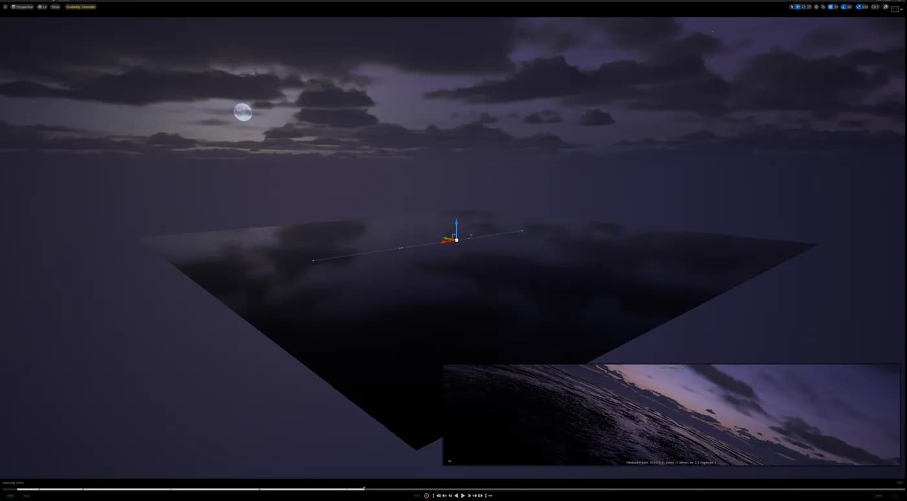This screenshot has width=907, height=501.
Task: Jump to the next keyframe
Action: click(474, 495)
